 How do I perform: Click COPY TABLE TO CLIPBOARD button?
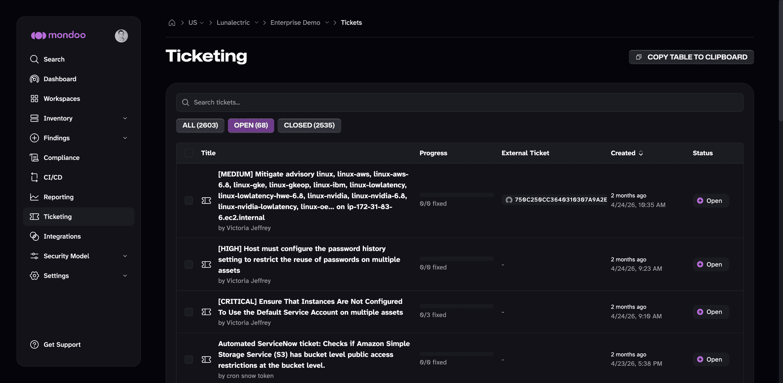[x=691, y=57]
